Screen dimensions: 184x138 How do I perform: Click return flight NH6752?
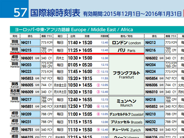[x=152, y=130]
